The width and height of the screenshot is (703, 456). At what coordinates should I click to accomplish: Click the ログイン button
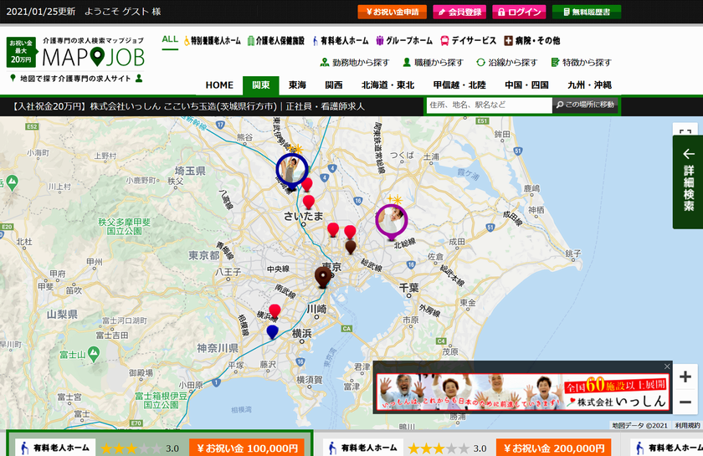point(519,12)
